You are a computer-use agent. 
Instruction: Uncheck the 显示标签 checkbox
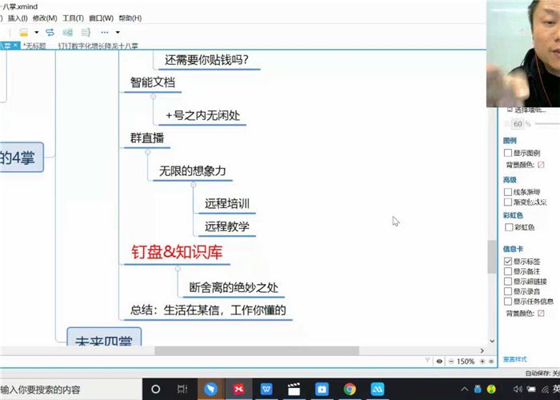[x=508, y=262]
